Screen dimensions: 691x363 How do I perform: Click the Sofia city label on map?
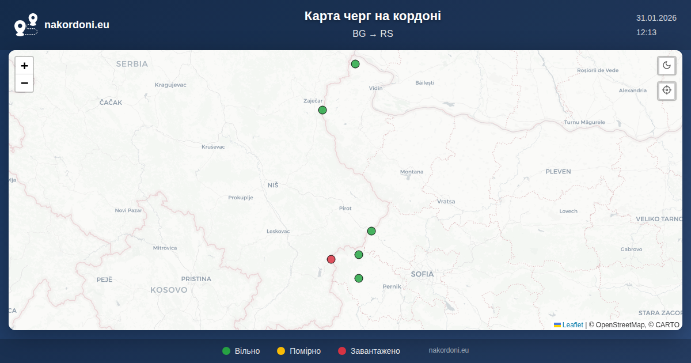coord(422,274)
